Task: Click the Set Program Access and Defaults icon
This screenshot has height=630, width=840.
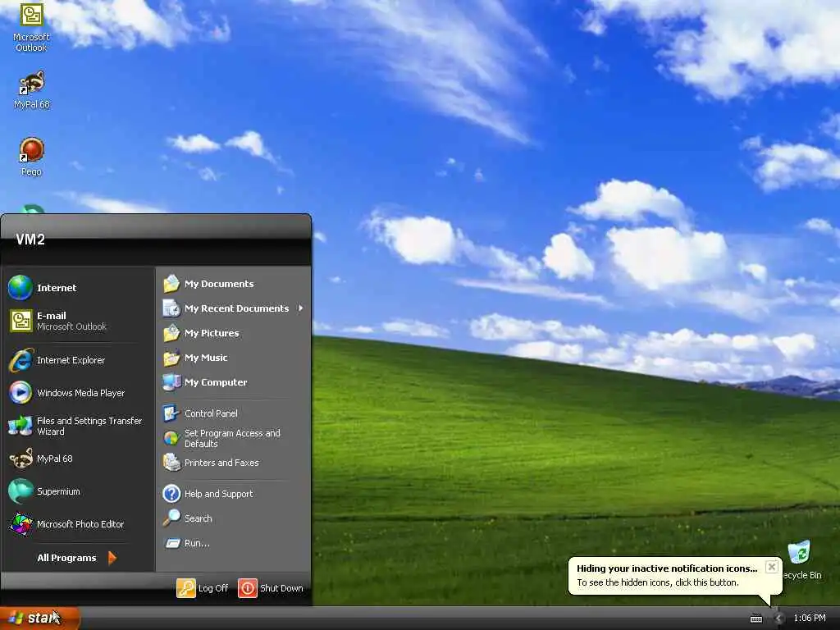Action: pos(171,438)
